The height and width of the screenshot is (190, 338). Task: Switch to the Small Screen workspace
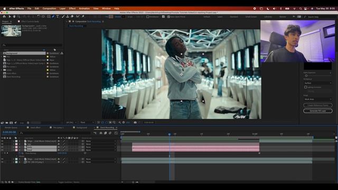251,16
